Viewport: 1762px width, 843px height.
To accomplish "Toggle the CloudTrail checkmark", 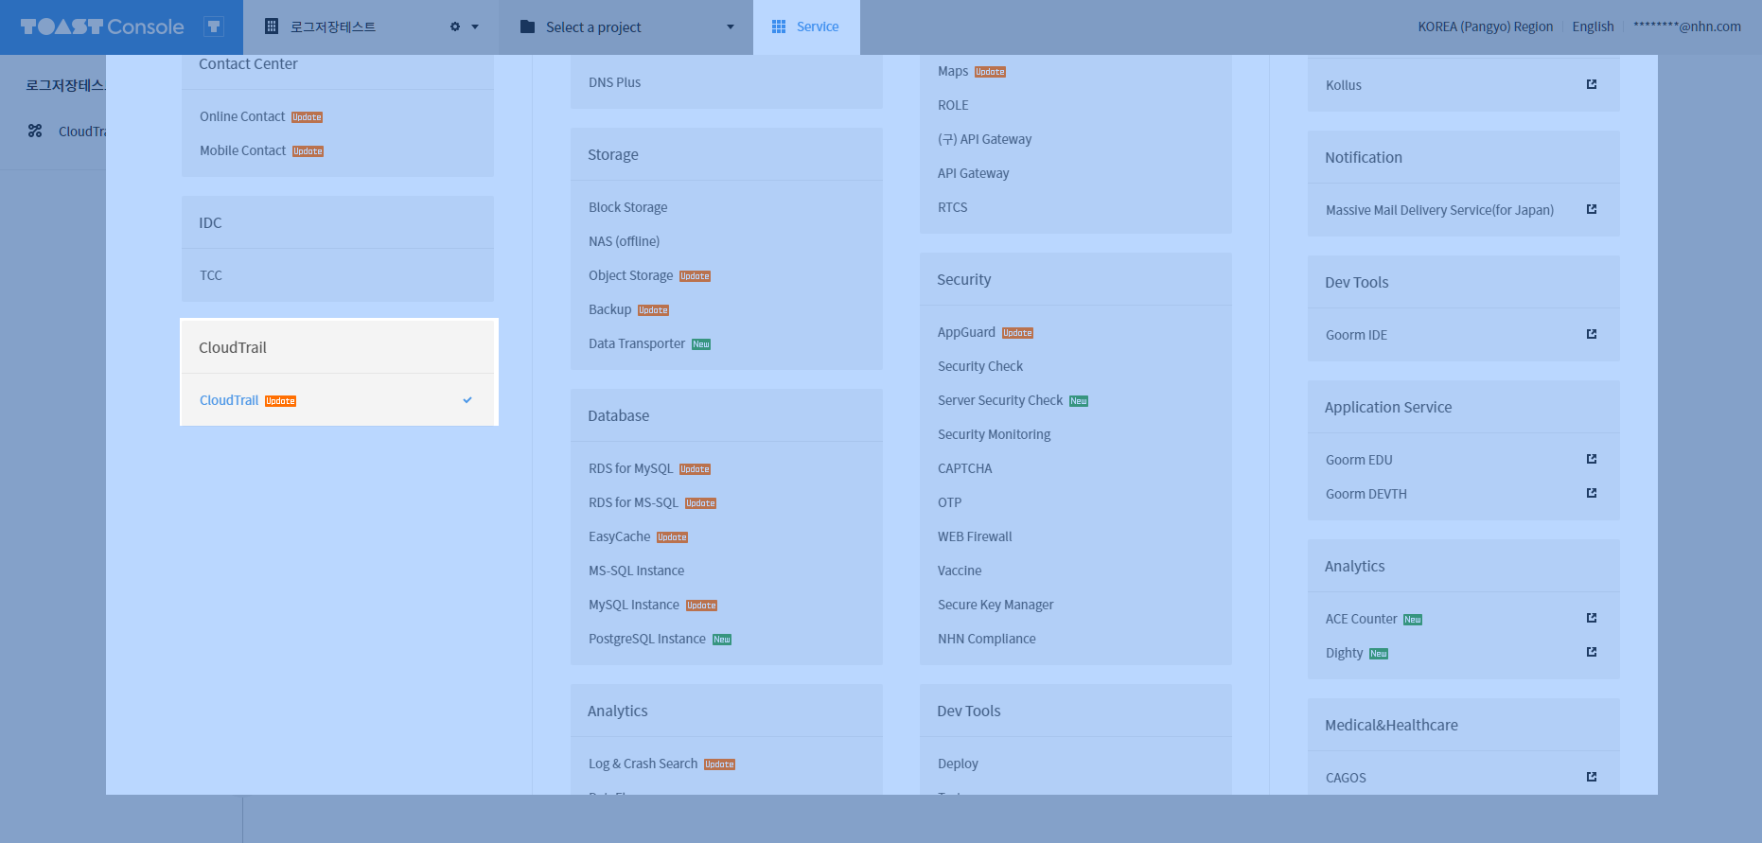I will pyautogui.click(x=467, y=400).
